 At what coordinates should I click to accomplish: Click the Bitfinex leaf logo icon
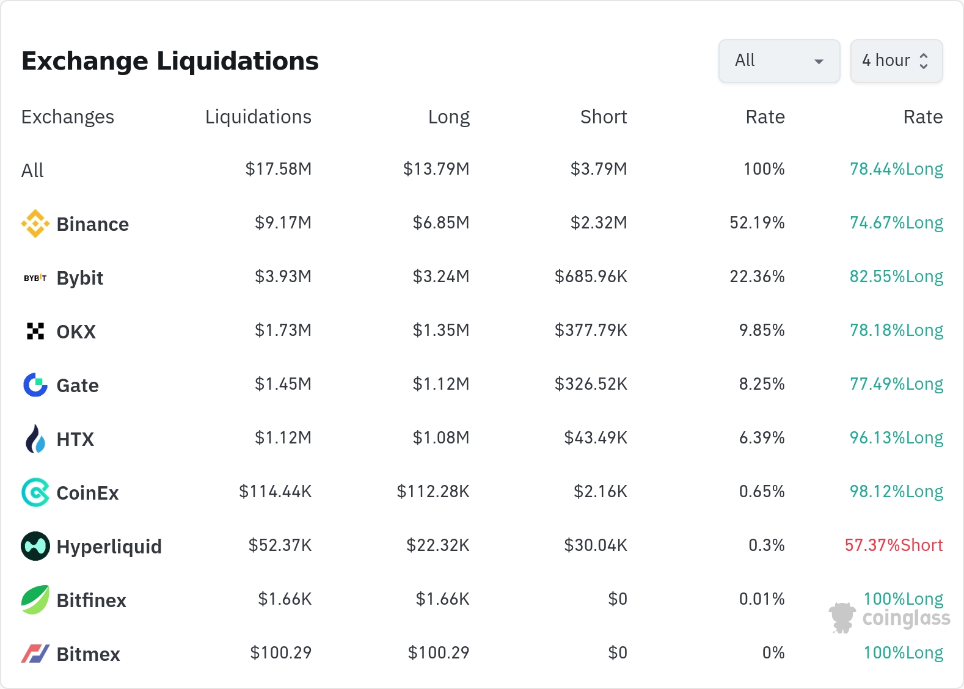tap(35, 600)
